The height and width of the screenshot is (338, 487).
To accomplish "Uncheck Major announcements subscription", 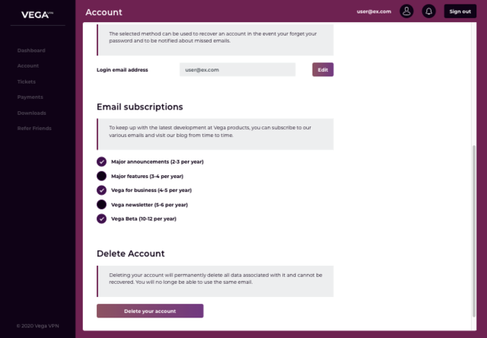I will coord(101,161).
